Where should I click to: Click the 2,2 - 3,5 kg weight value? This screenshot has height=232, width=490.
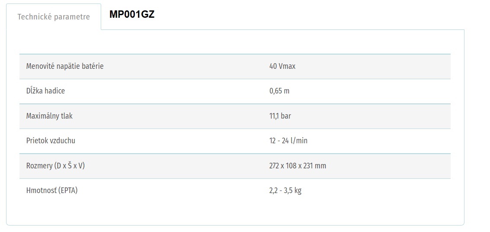coord(285,190)
